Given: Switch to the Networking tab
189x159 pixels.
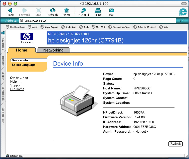Looking at the screenshot, I should pyautogui.click(x=53, y=50).
